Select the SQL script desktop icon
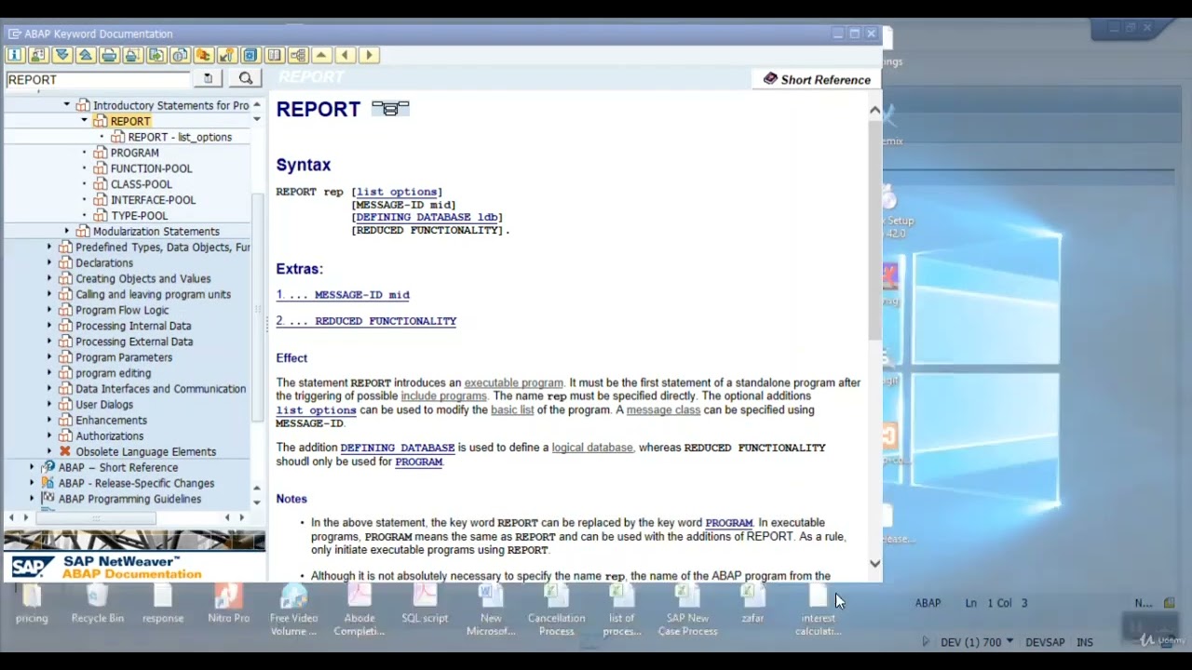Screen dimensions: 1192x670 pos(425,602)
